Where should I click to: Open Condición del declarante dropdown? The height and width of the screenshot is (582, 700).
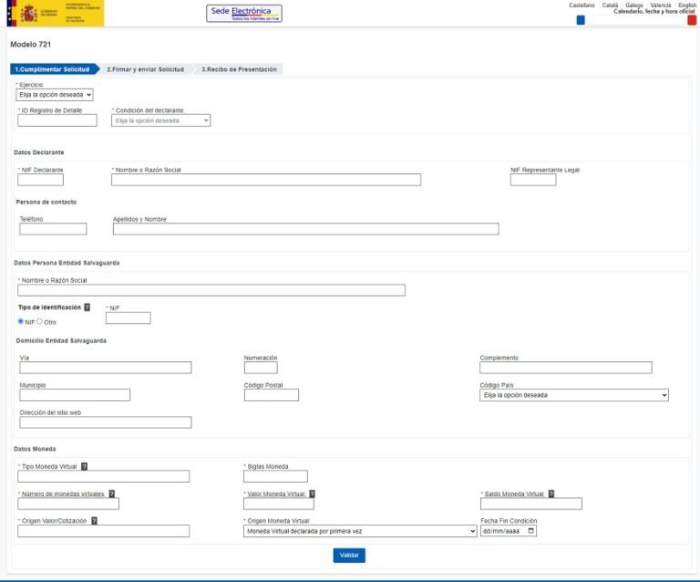(x=161, y=120)
